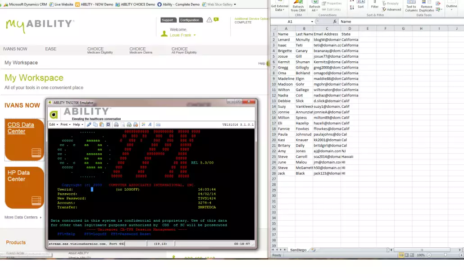Click the Support button
This screenshot has height=278, width=464.
pyautogui.click(x=167, y=20)
